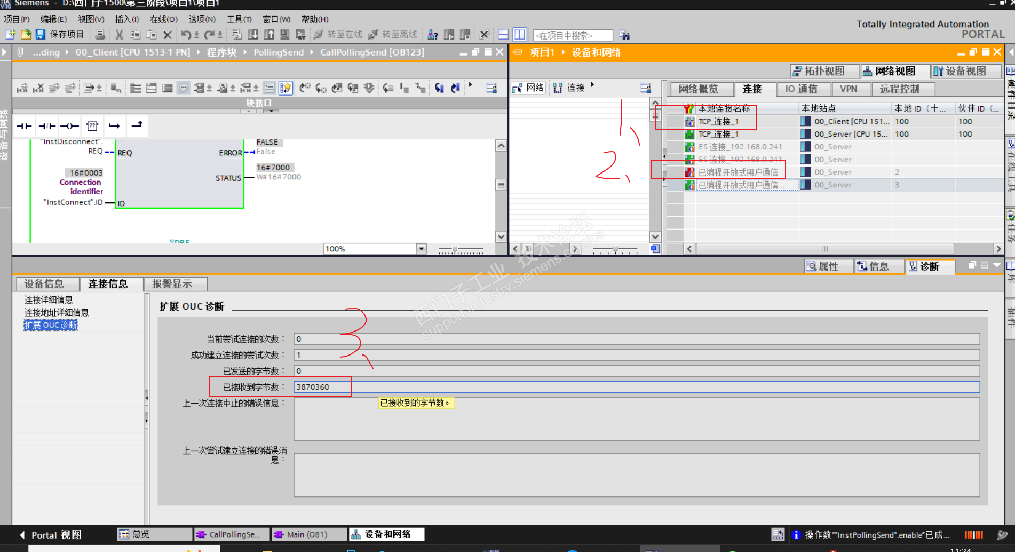
Task: Click the network comments speech-bubble icon
Action: click(184, 88)
